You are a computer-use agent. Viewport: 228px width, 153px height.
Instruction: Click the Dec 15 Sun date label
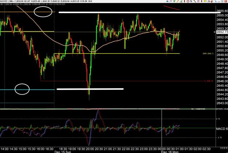pos(63,152)
